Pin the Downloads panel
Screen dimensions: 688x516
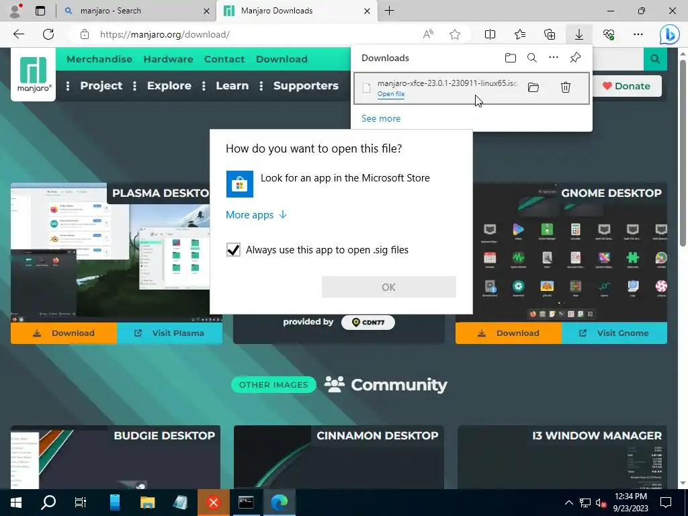click(x=575, y=58)
